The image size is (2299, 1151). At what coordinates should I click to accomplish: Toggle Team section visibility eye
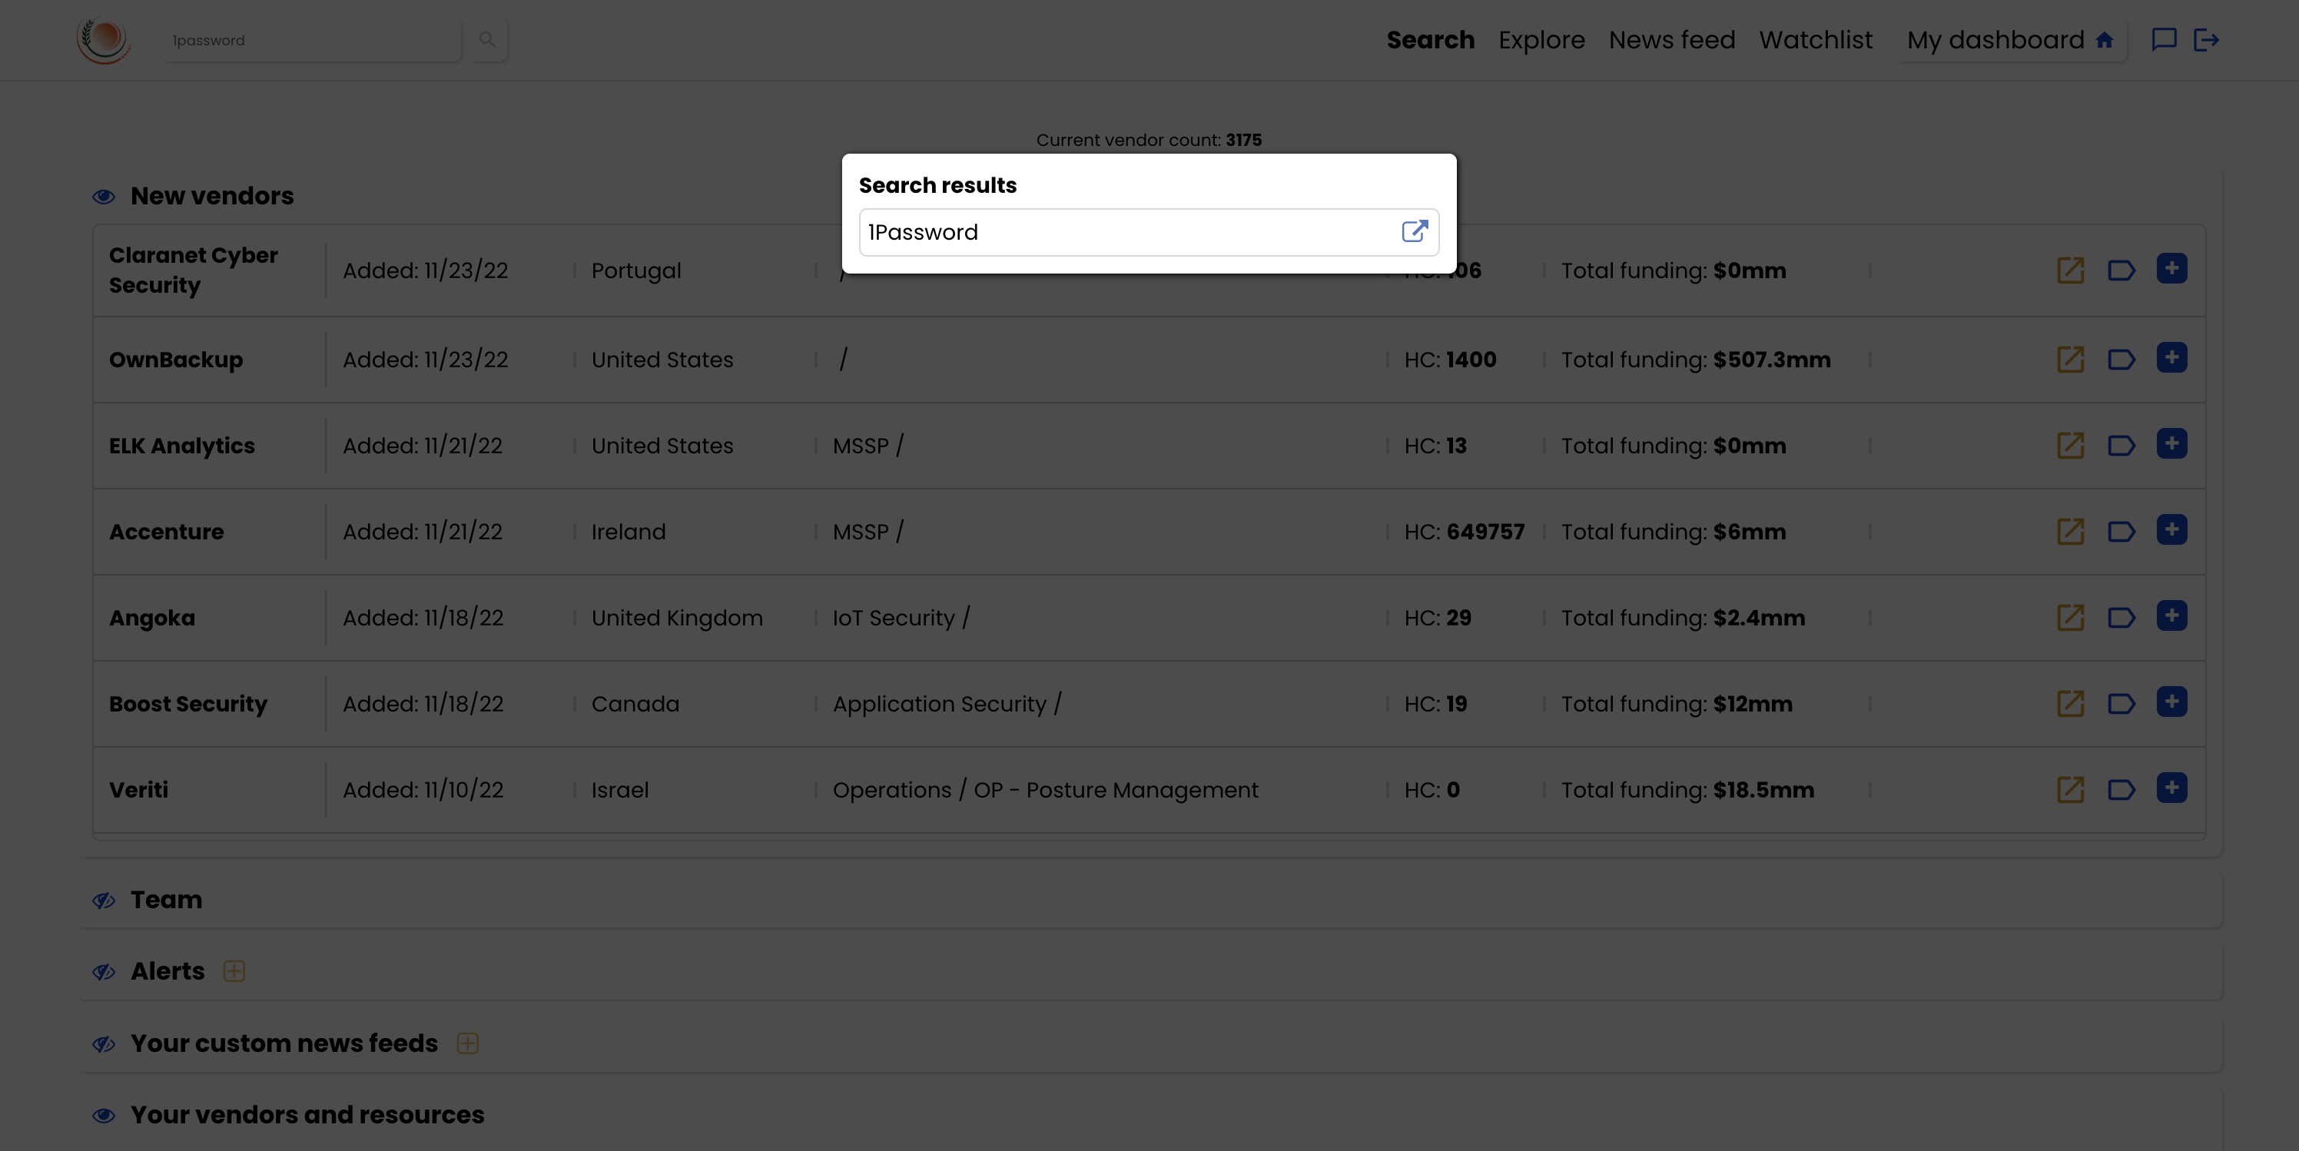click(104, 901)
